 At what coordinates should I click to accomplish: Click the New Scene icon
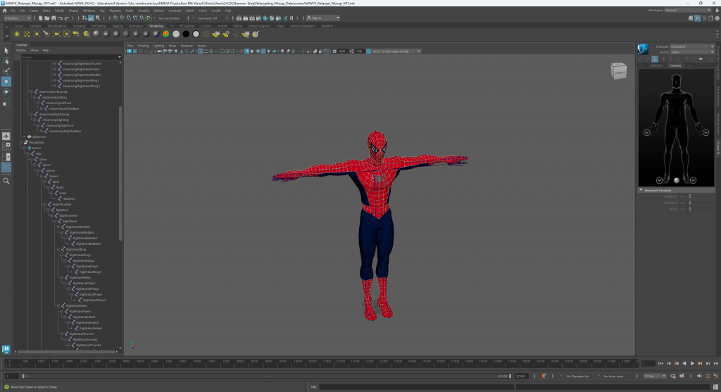[40, 18]
